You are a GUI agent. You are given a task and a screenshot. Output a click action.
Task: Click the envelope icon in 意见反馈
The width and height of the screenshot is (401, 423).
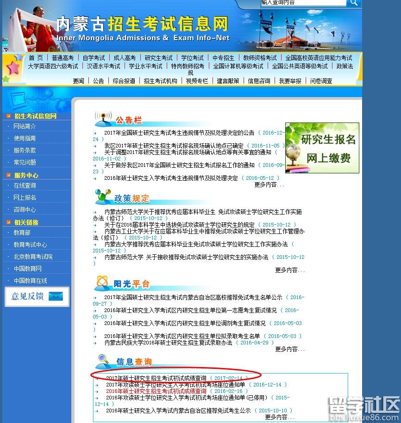(x=55, y=296)
